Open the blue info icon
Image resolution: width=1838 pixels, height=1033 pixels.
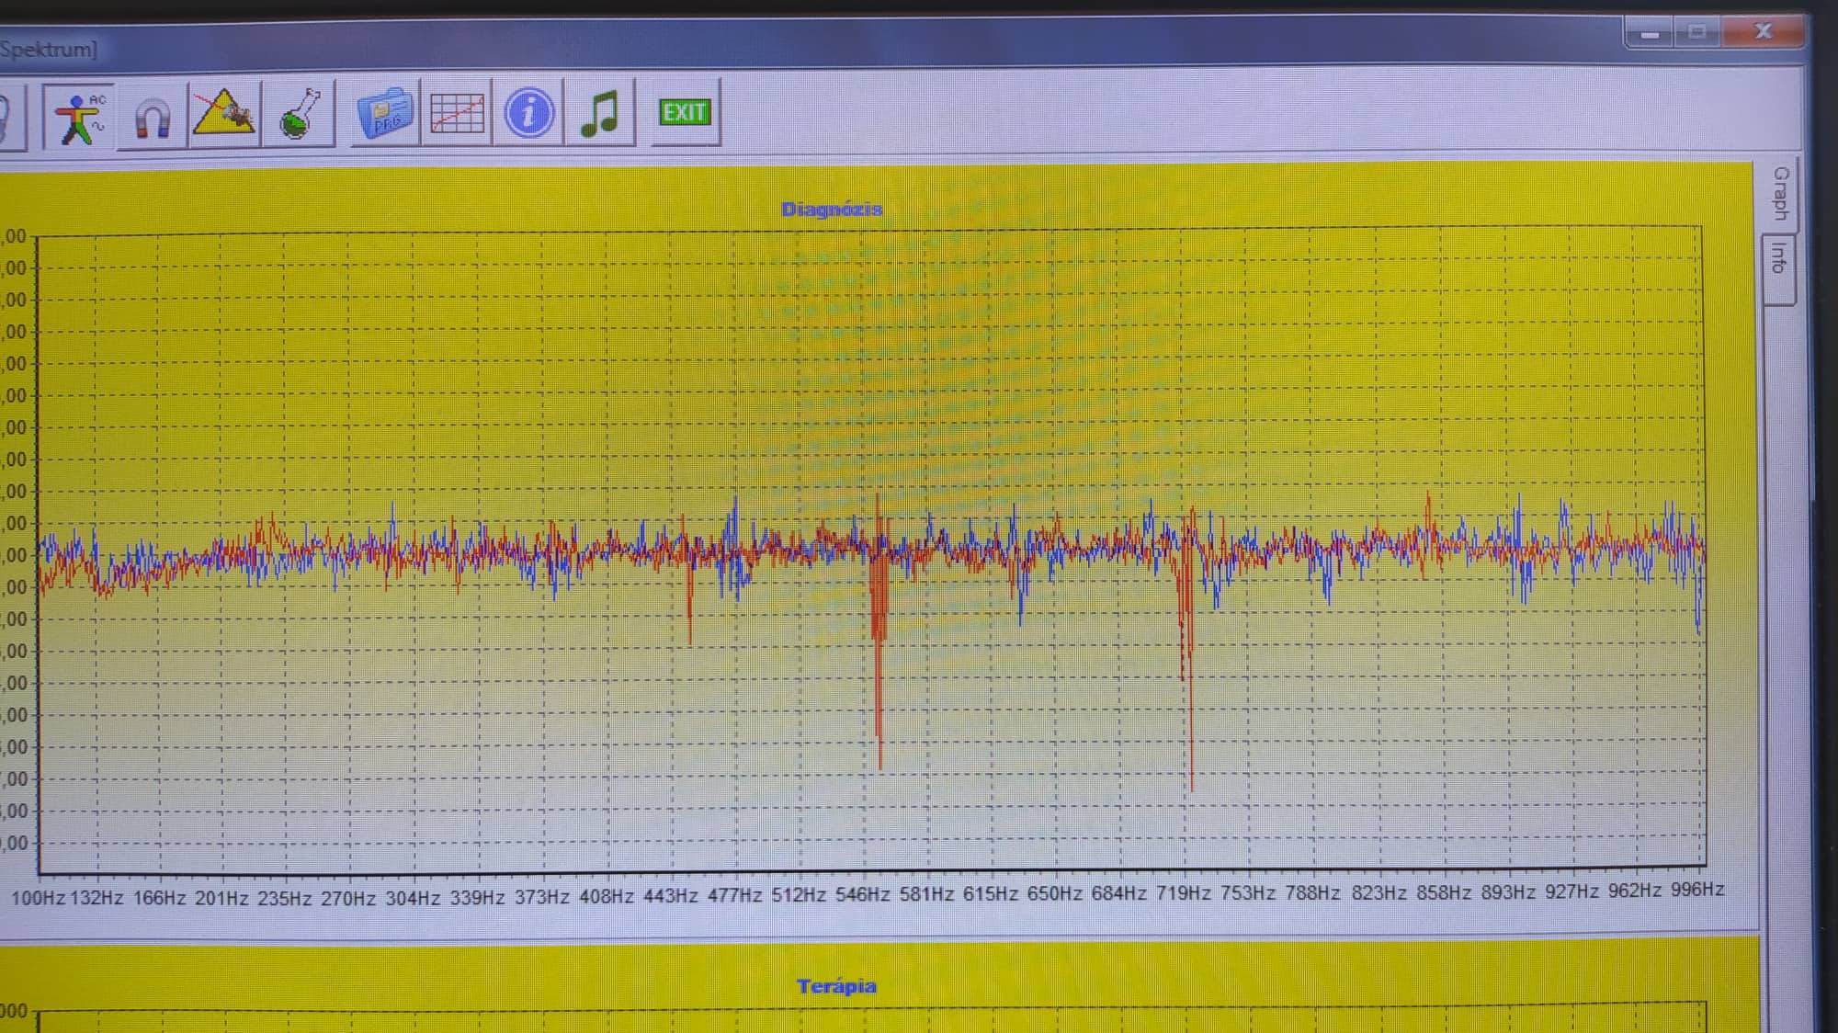tap(528, 114)
